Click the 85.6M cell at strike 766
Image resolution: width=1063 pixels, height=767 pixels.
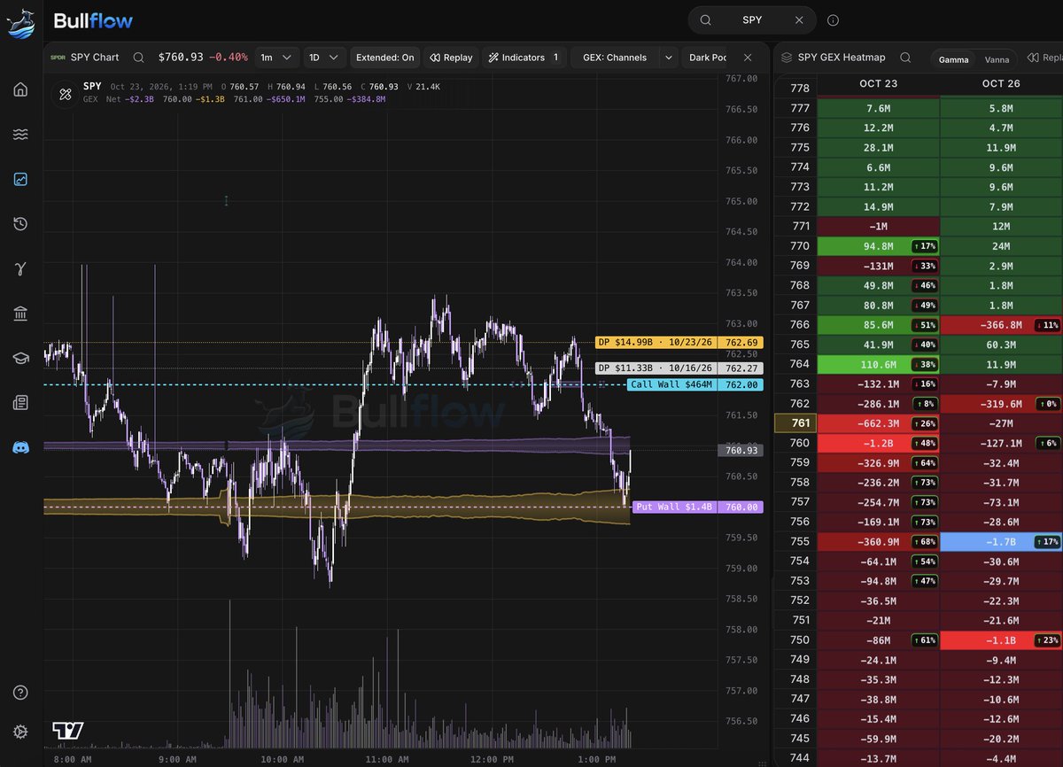(878, 325)
